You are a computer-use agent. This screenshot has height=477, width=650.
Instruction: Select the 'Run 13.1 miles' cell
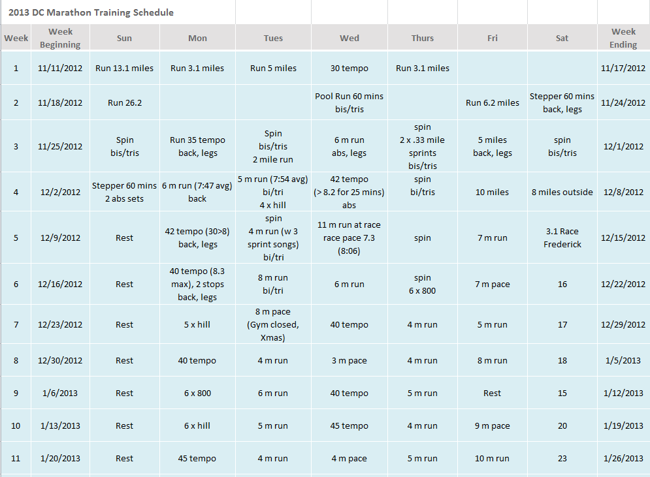tap(124, 68)
